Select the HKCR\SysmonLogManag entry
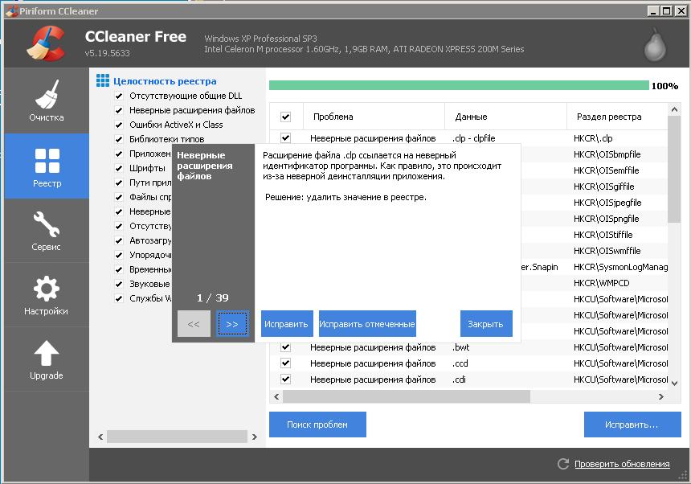 tap(620, 267)
